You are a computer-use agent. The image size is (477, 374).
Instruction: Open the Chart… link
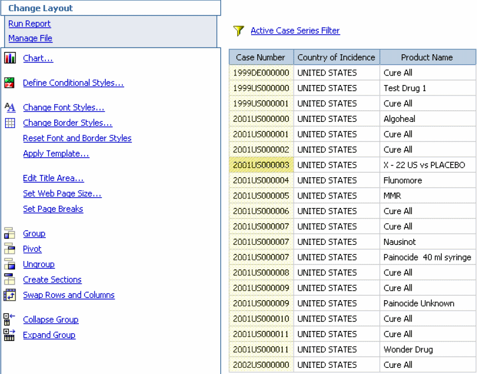38,58
